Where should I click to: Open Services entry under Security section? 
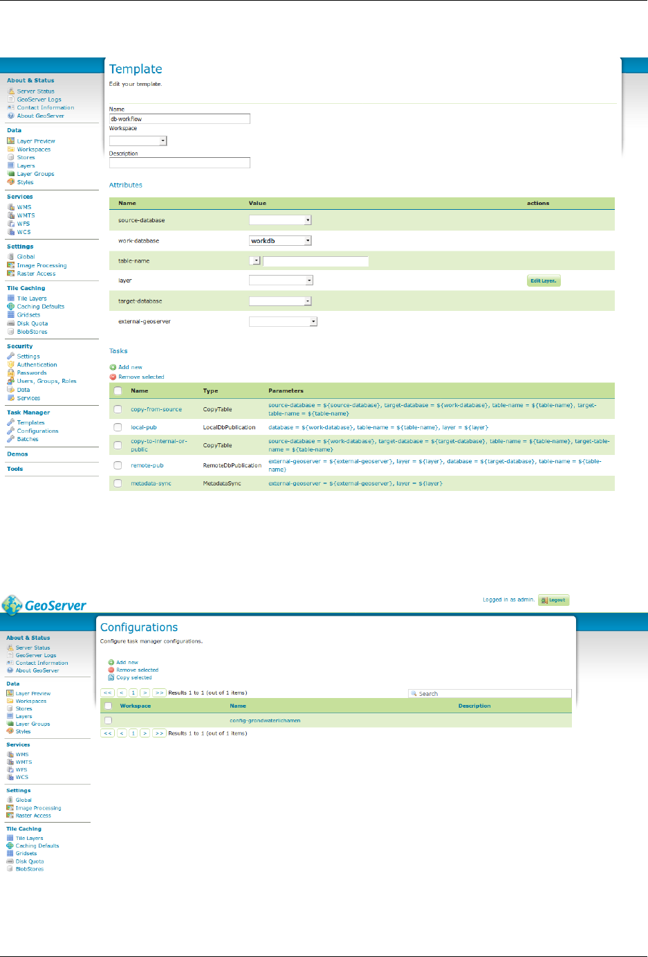coord(28,398)
